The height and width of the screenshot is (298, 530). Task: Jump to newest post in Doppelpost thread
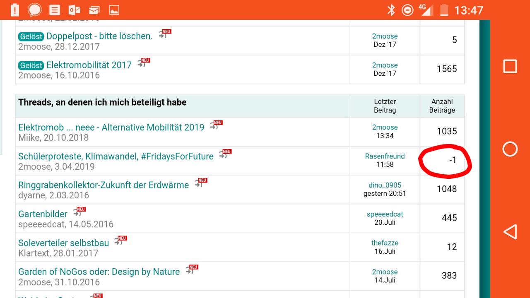(x=164, y=34)
